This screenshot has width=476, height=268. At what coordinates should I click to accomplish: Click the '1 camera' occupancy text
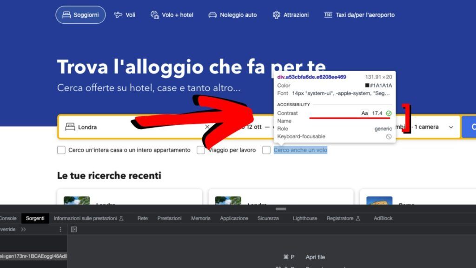(426, 127)
